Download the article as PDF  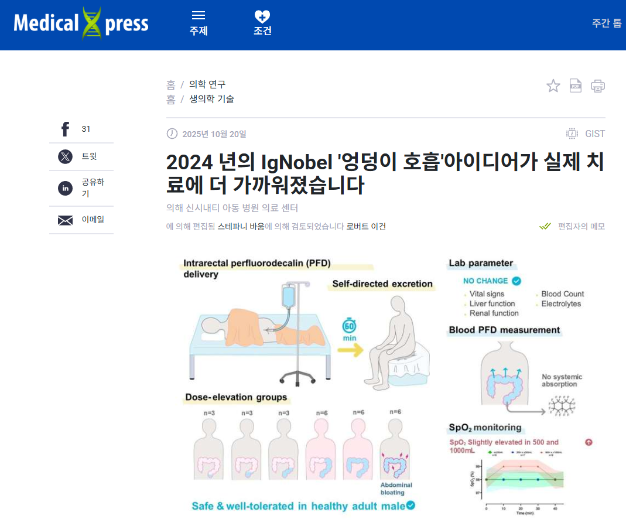(575, 86)
